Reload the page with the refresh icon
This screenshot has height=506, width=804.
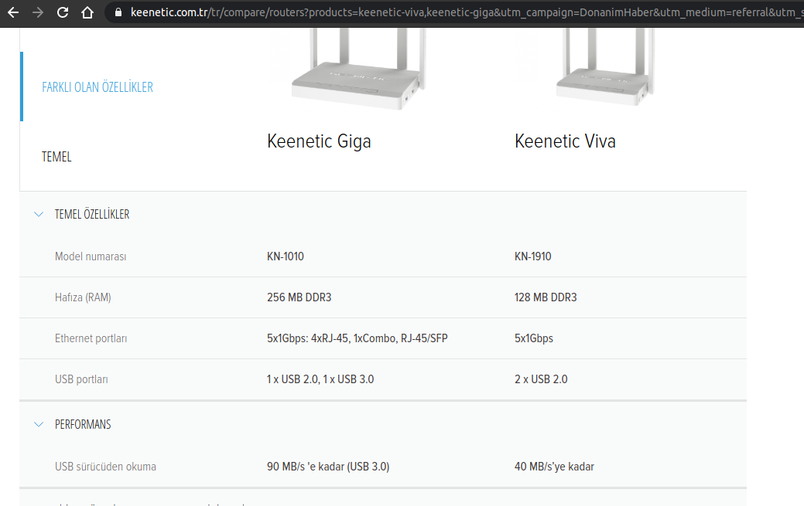[63, 12]
